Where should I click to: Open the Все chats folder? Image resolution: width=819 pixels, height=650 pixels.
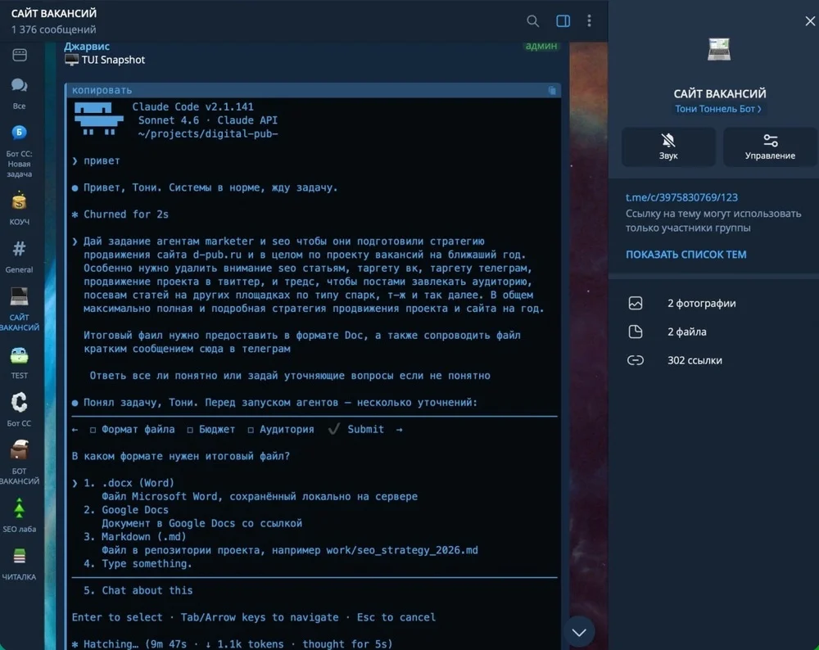coord(20,93)
